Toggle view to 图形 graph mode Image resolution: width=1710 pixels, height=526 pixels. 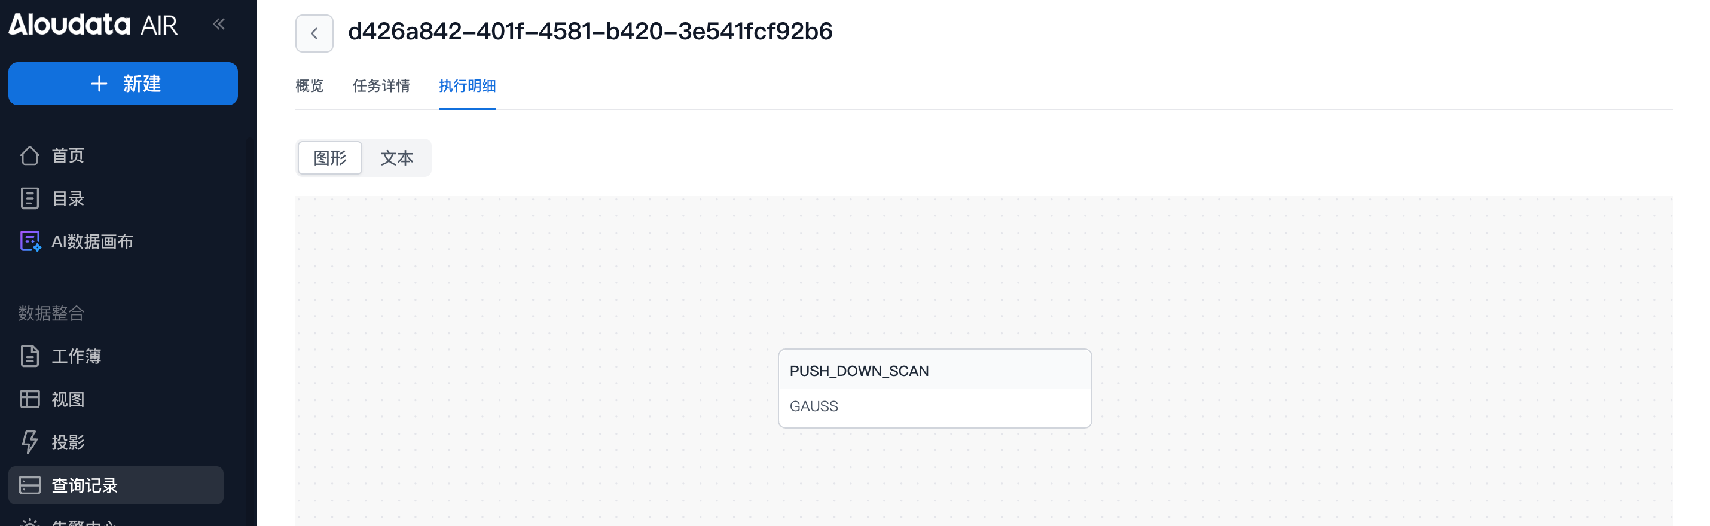click(330, 158)
